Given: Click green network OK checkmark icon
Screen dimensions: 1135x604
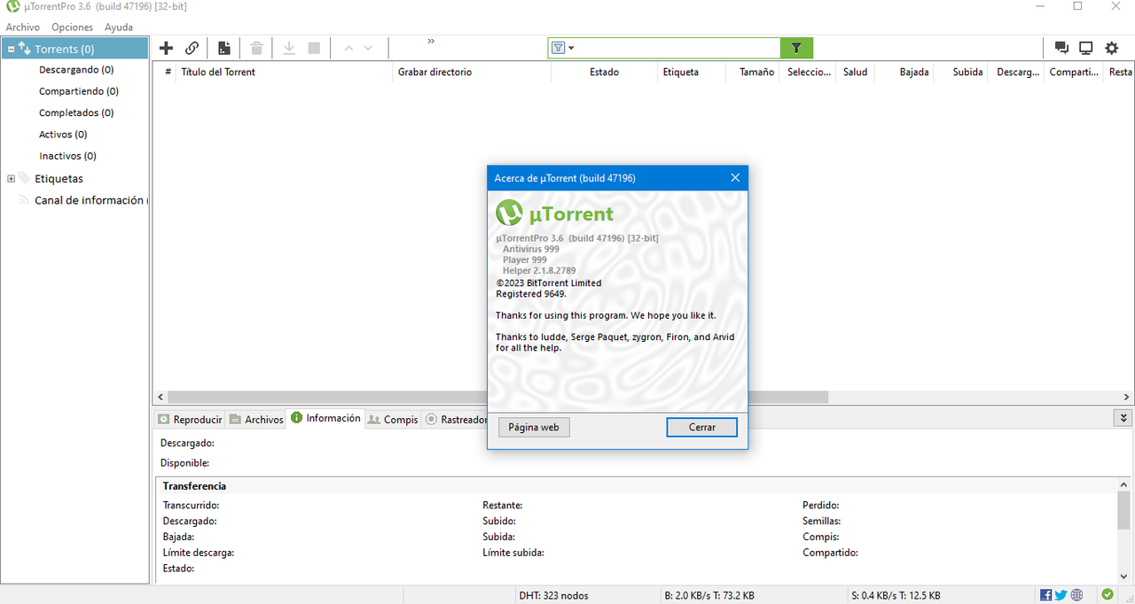Looking at the screenshot, I should (x=1108, y=595).
